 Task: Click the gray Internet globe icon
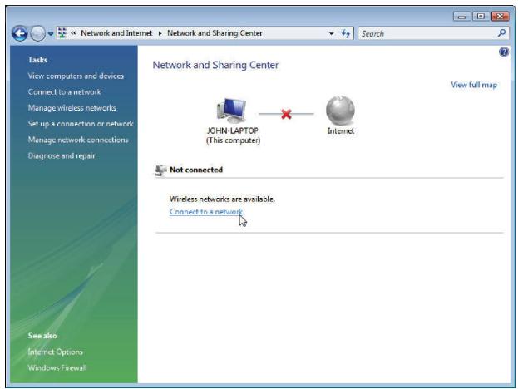point(340,111)
